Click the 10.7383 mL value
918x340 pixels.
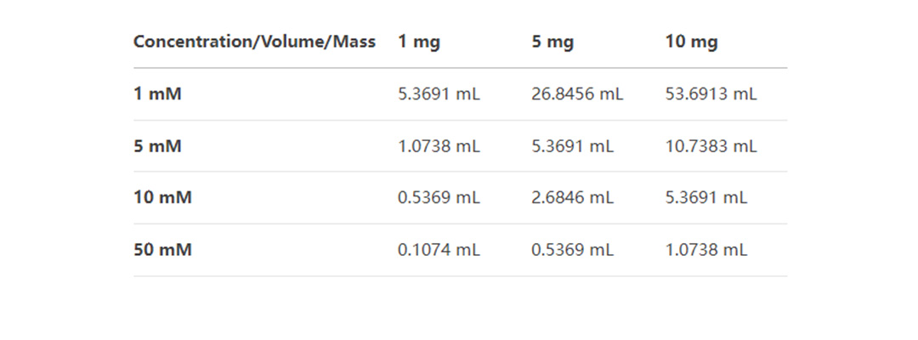point(711,145)
